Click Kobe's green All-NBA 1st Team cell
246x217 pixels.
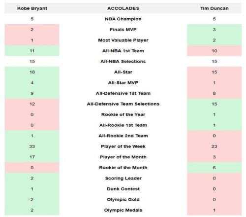point(32,51)
